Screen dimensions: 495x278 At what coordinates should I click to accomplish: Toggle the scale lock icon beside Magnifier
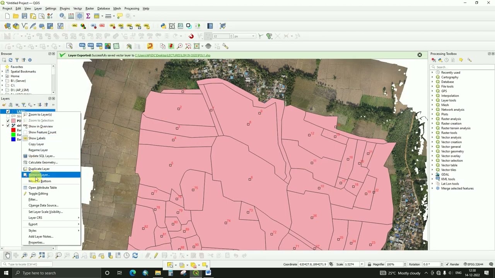(x=369, y=264)
